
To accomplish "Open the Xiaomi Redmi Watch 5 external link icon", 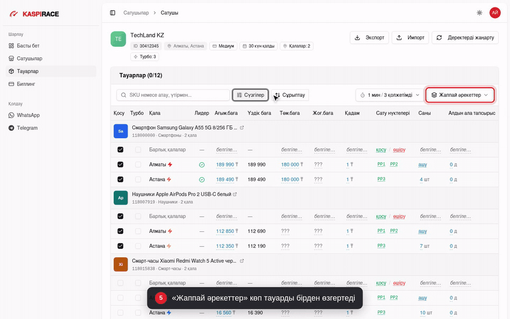I will (242, 261).
